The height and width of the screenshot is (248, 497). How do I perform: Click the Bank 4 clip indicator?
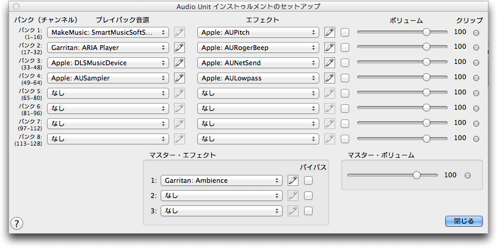tap(476, 78)
